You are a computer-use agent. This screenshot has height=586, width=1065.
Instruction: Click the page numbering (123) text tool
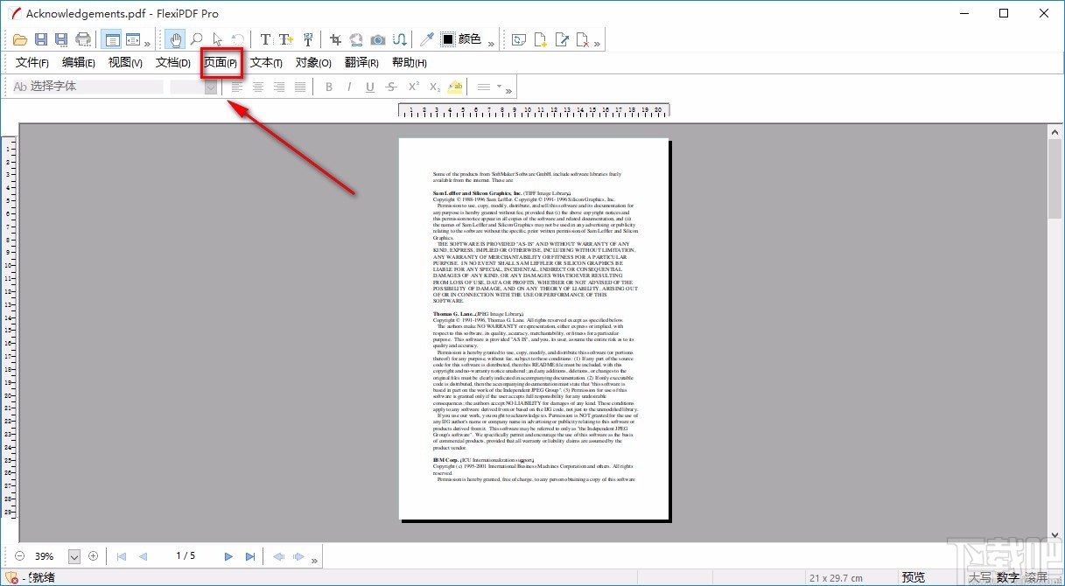click(x=308, y=39)
